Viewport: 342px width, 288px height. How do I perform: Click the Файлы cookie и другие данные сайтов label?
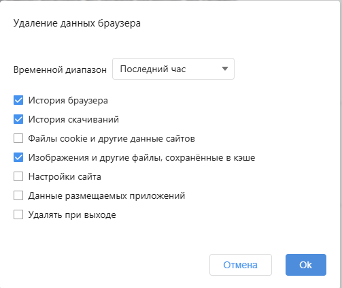click(x=112, y=139)
